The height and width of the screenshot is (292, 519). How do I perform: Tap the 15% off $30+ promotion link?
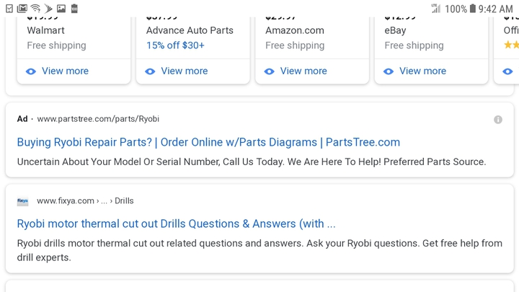point(175,45)
